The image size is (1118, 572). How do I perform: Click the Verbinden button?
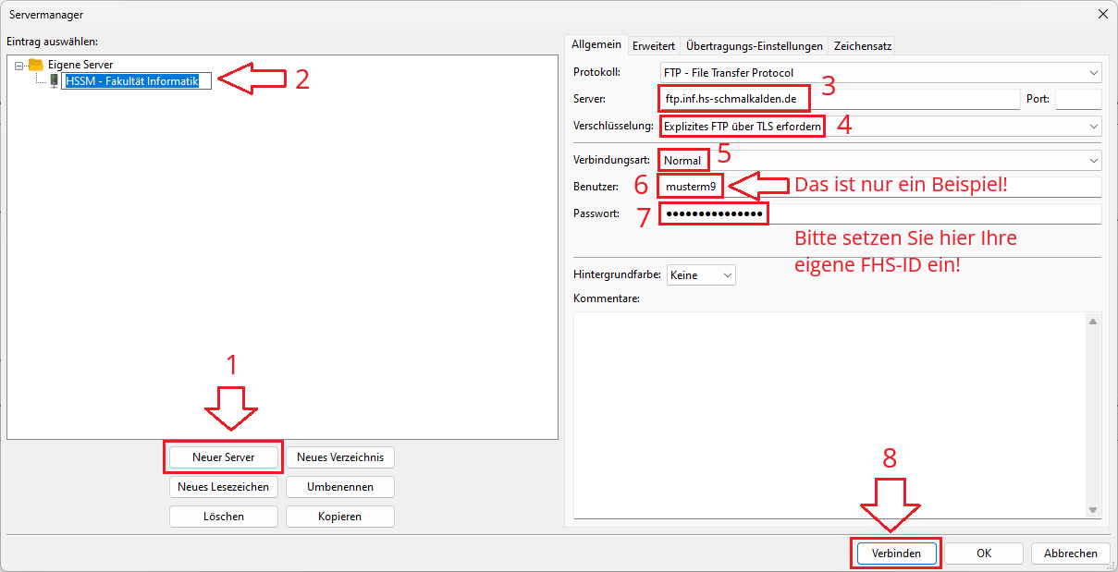point(894,554)
